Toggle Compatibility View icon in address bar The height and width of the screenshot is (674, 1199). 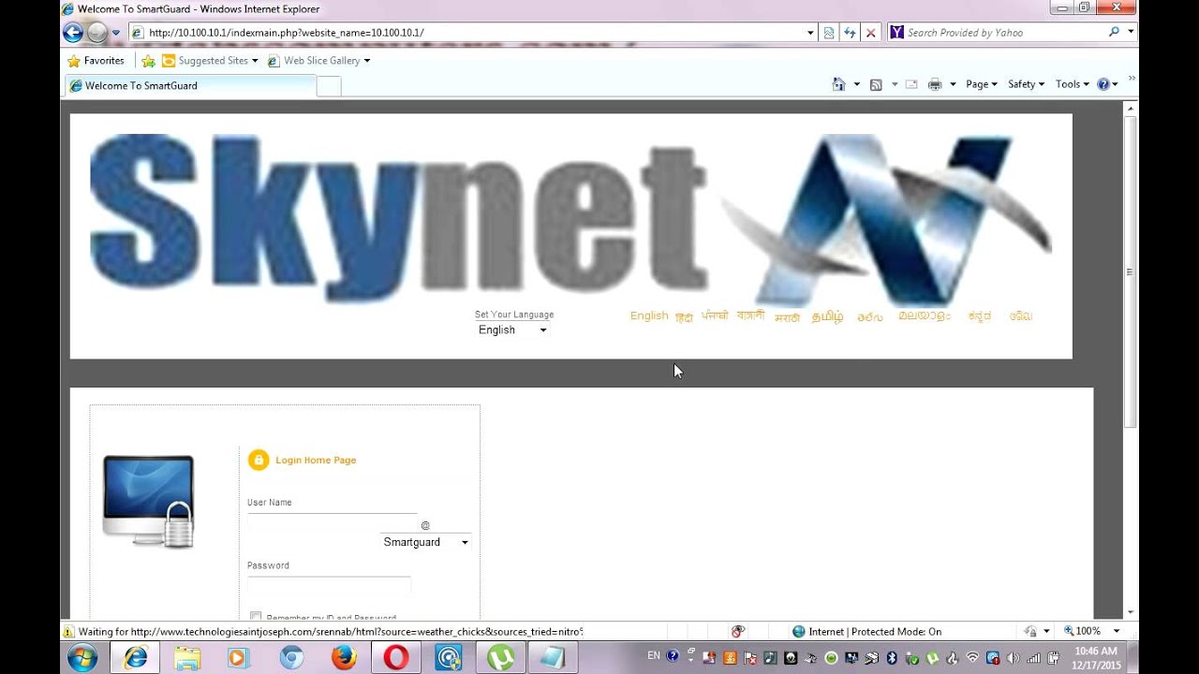point(829,33)
